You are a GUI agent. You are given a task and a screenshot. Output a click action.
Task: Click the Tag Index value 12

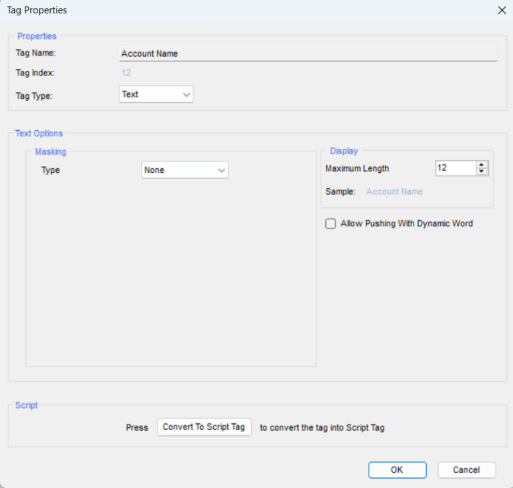(x=126, y=73)
